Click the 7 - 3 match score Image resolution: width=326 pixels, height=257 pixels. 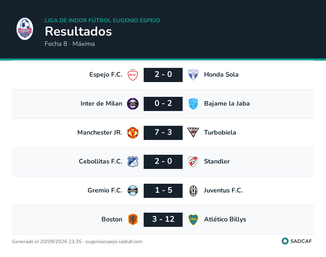(x=163, y=133)
